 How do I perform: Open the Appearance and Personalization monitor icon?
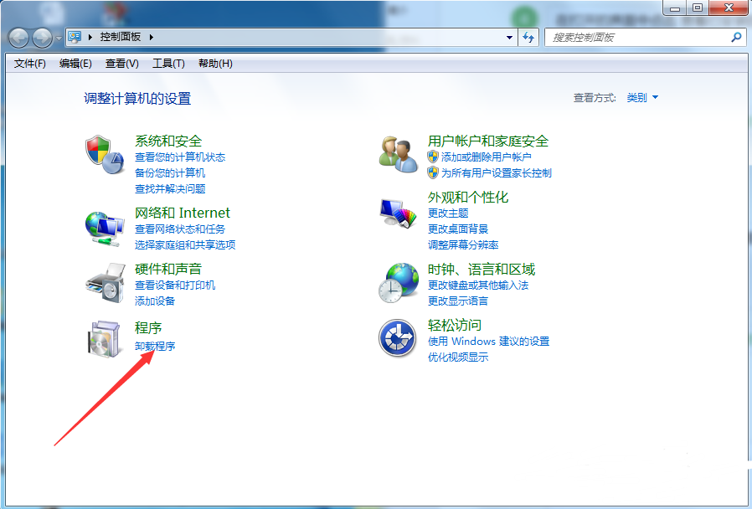pos(398,213)
